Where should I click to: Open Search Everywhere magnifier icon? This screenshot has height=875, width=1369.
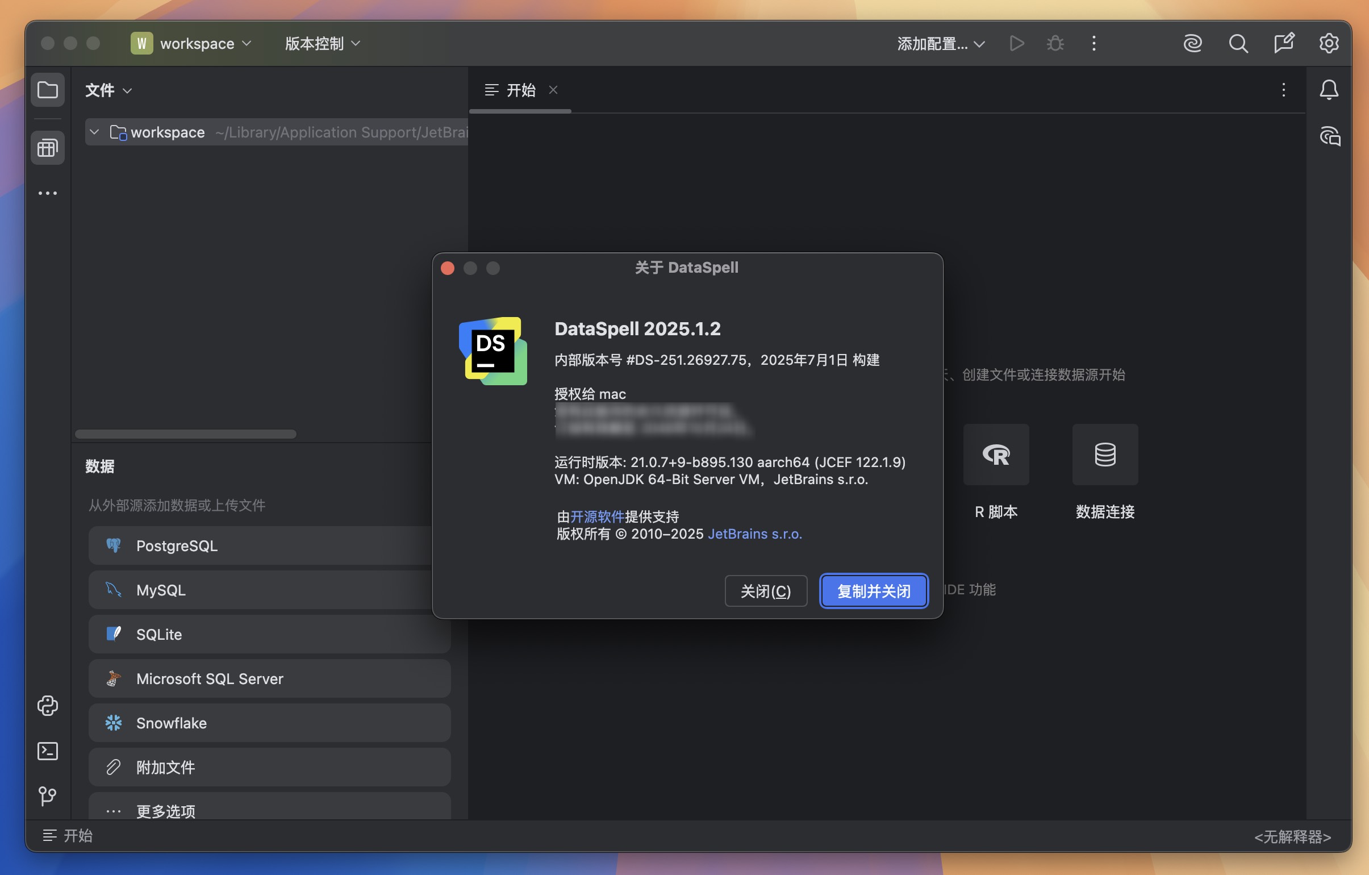click(1238, 43)
